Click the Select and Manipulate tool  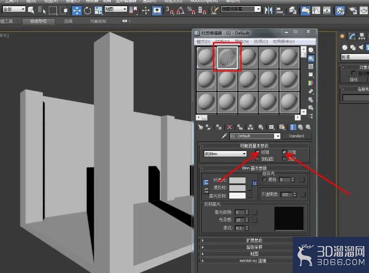point(146,10)
